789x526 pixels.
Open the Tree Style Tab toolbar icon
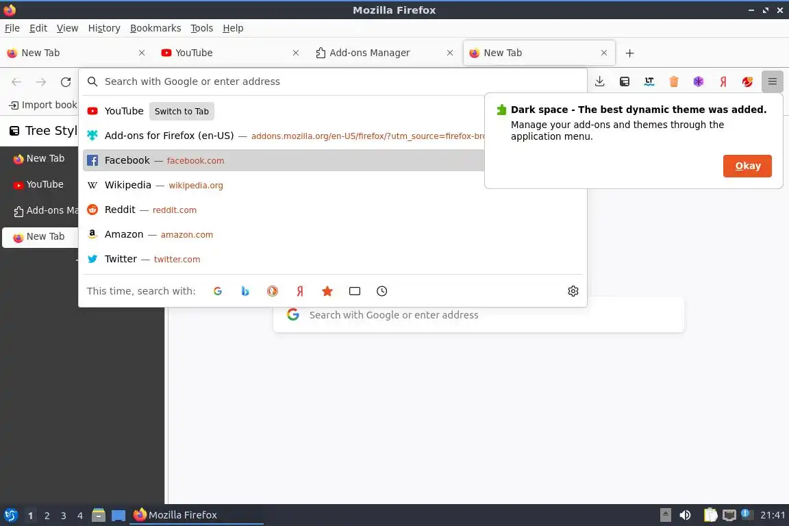click(x=625, y=82)
